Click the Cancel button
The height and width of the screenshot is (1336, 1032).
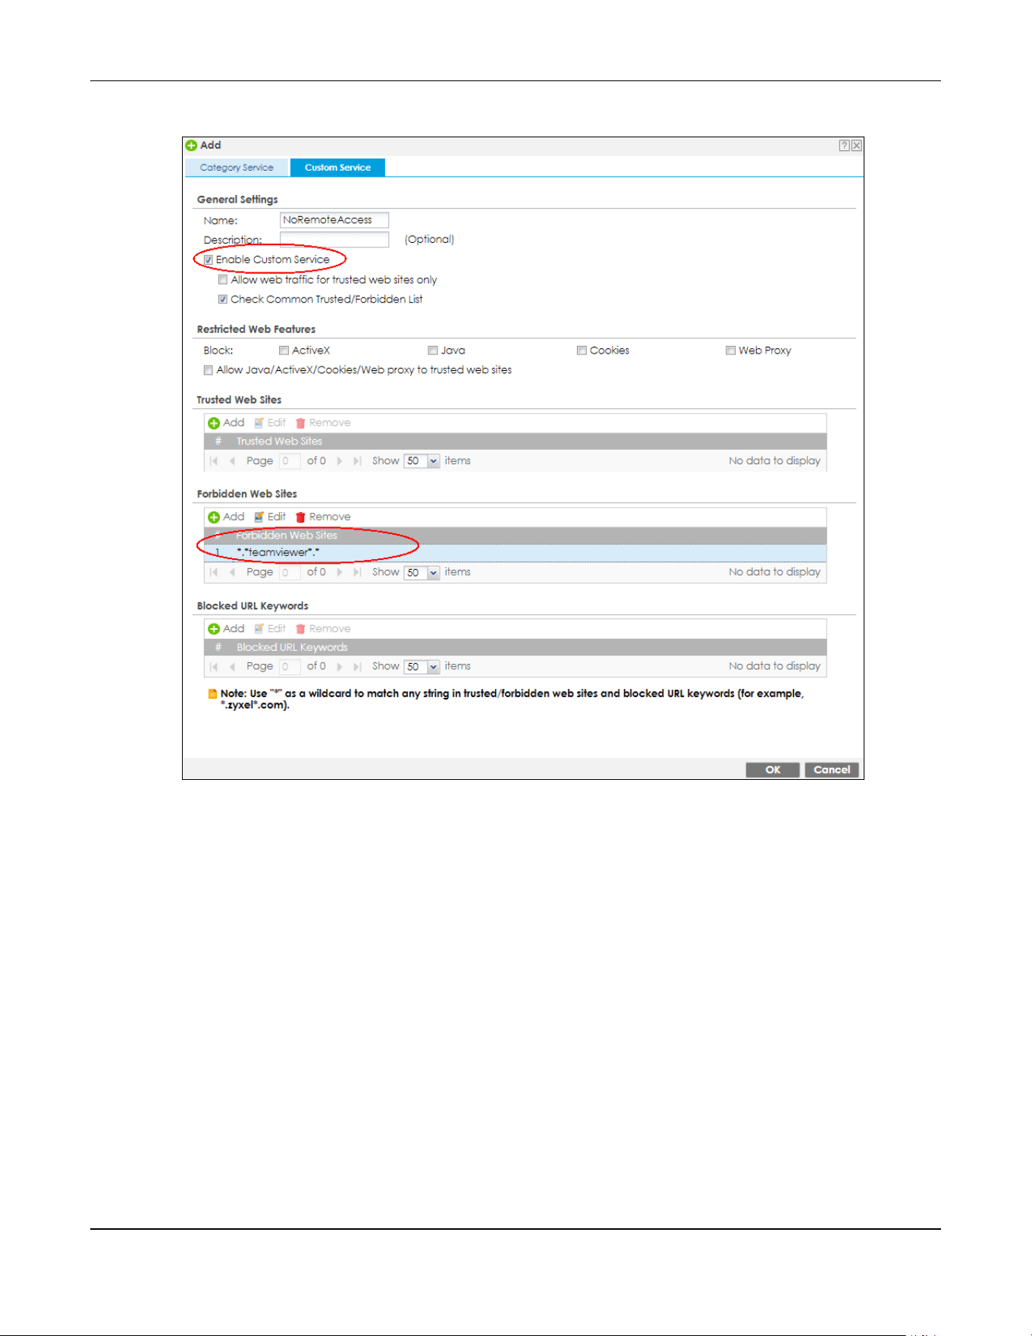pyautogui.click(x=832, y=770)
